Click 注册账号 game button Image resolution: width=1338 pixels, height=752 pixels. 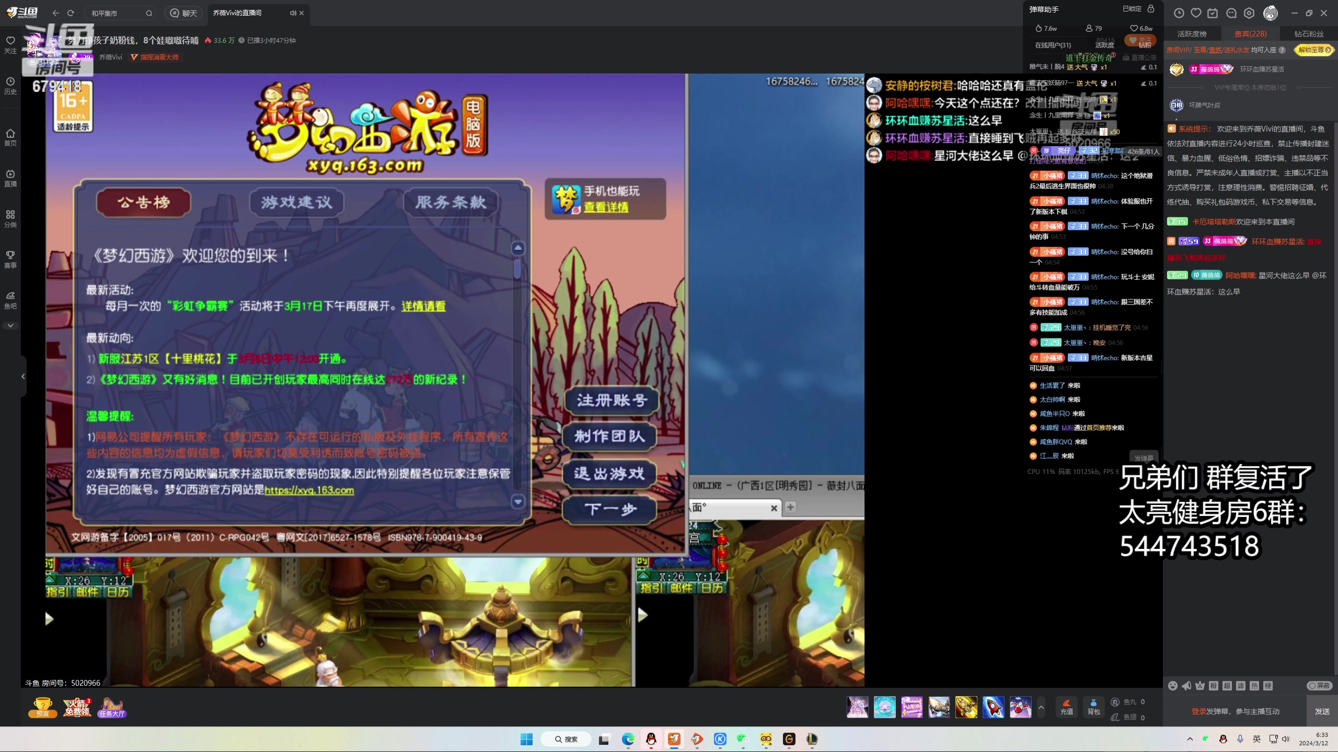click(612, 401)
